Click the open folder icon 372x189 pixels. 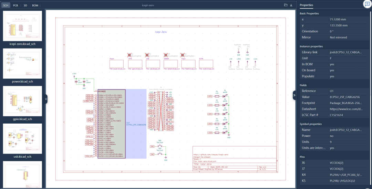click(286, 5)
